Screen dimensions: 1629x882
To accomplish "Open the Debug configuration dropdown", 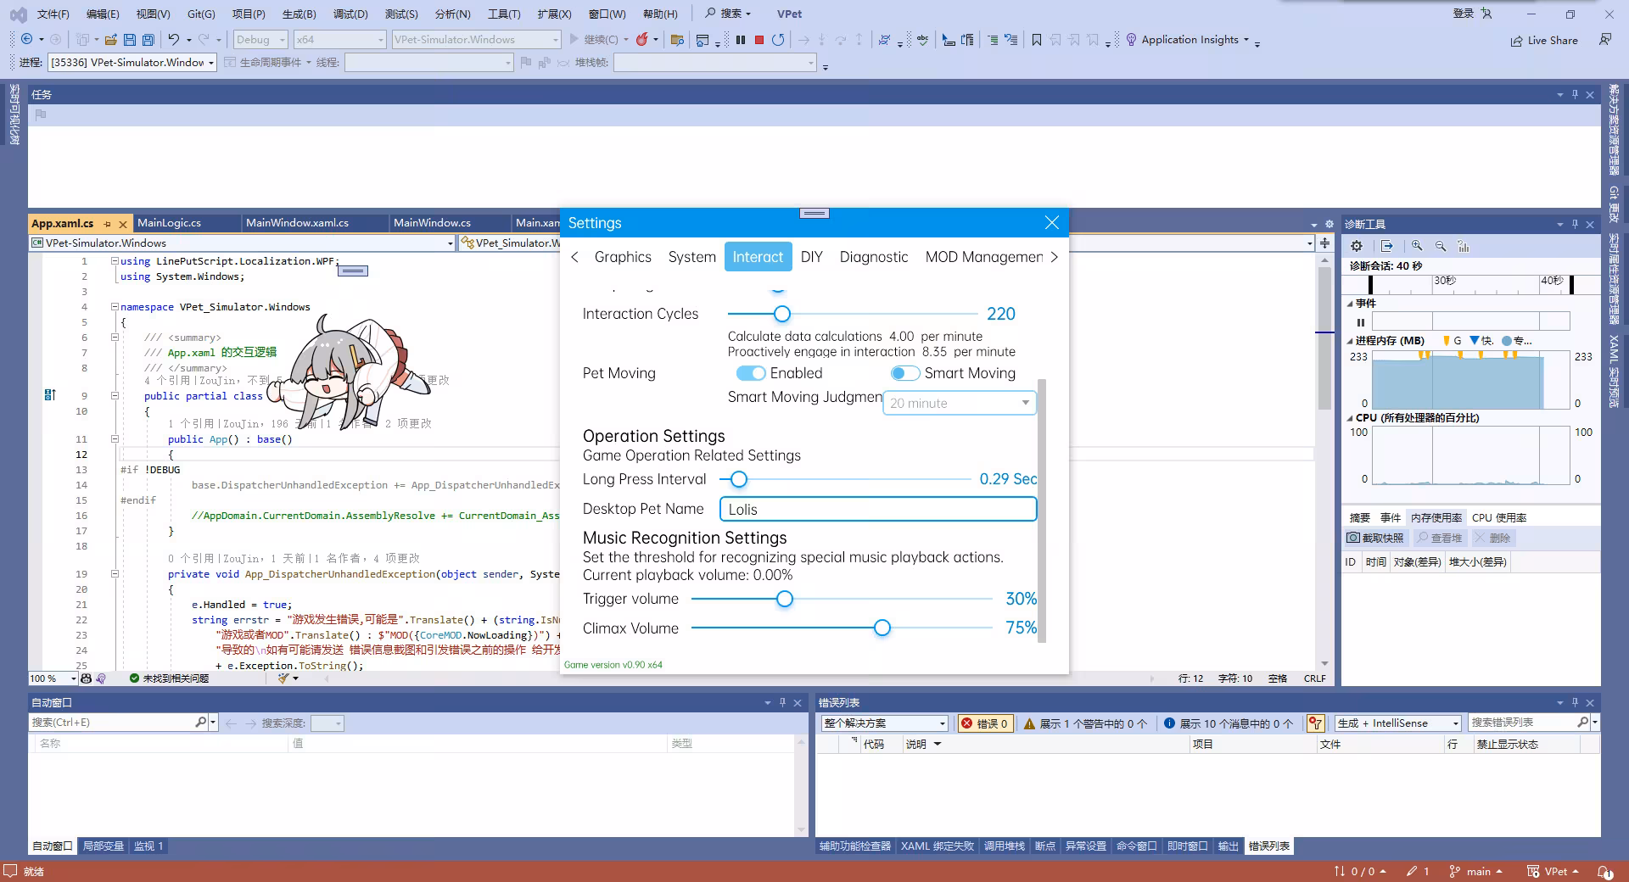I will point(260,39).
